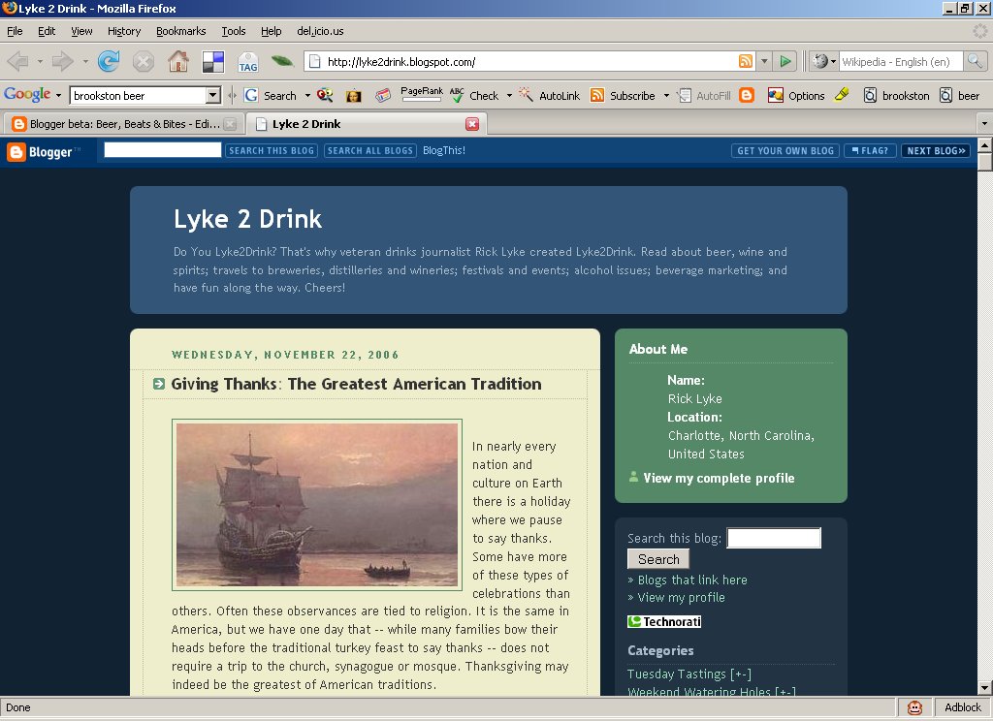Viewport: 993px width, 721px height.
Task: Click the PageRank indicator
Action: 422,94
